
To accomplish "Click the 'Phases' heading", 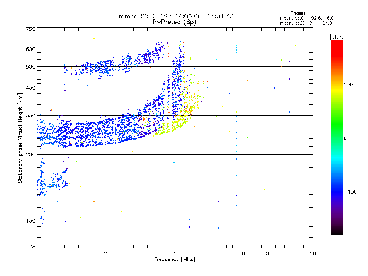I will [298, 13].
